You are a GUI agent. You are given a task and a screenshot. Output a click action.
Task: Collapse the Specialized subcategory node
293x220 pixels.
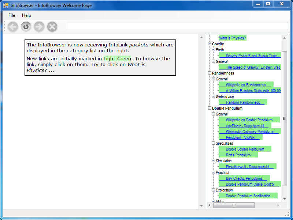point(213,143)
